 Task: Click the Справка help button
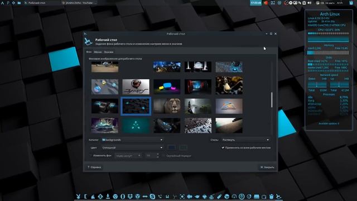pos(94,167)
